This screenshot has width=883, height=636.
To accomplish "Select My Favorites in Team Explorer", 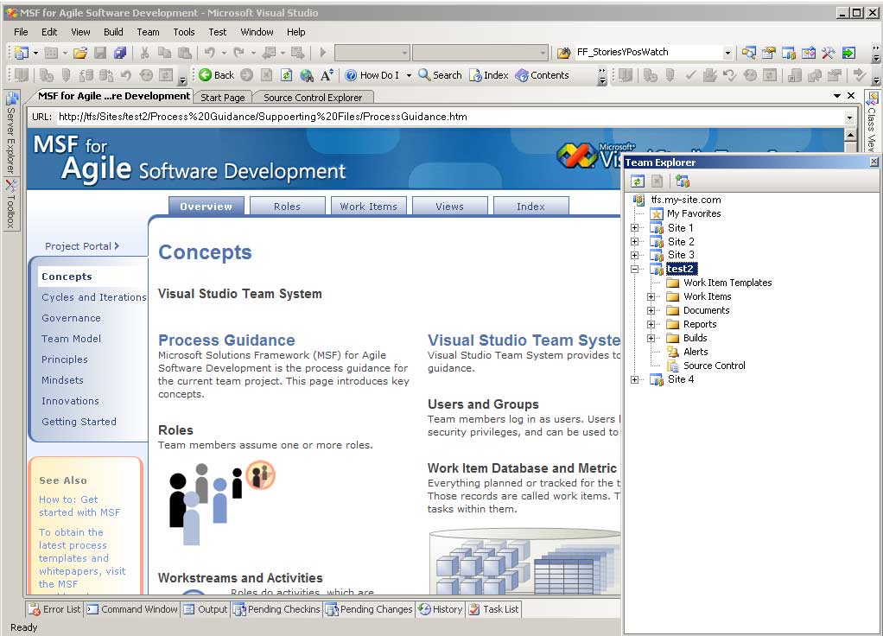I will pyautogui.click(x=694, y=213).
